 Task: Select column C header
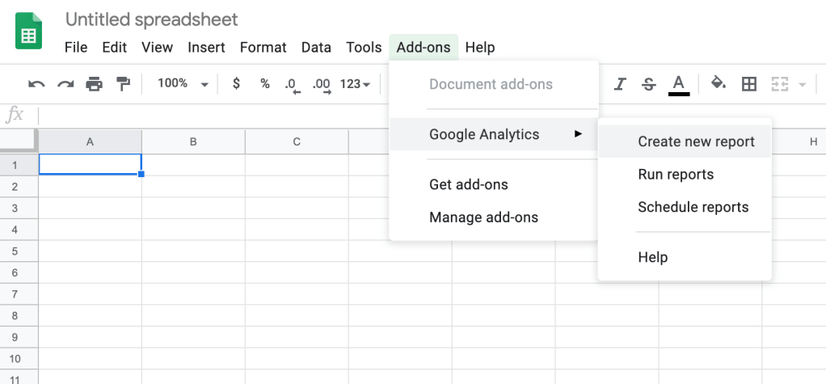click(297, 141)
